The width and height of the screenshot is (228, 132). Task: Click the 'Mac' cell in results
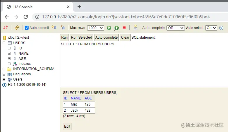point(77,104)
